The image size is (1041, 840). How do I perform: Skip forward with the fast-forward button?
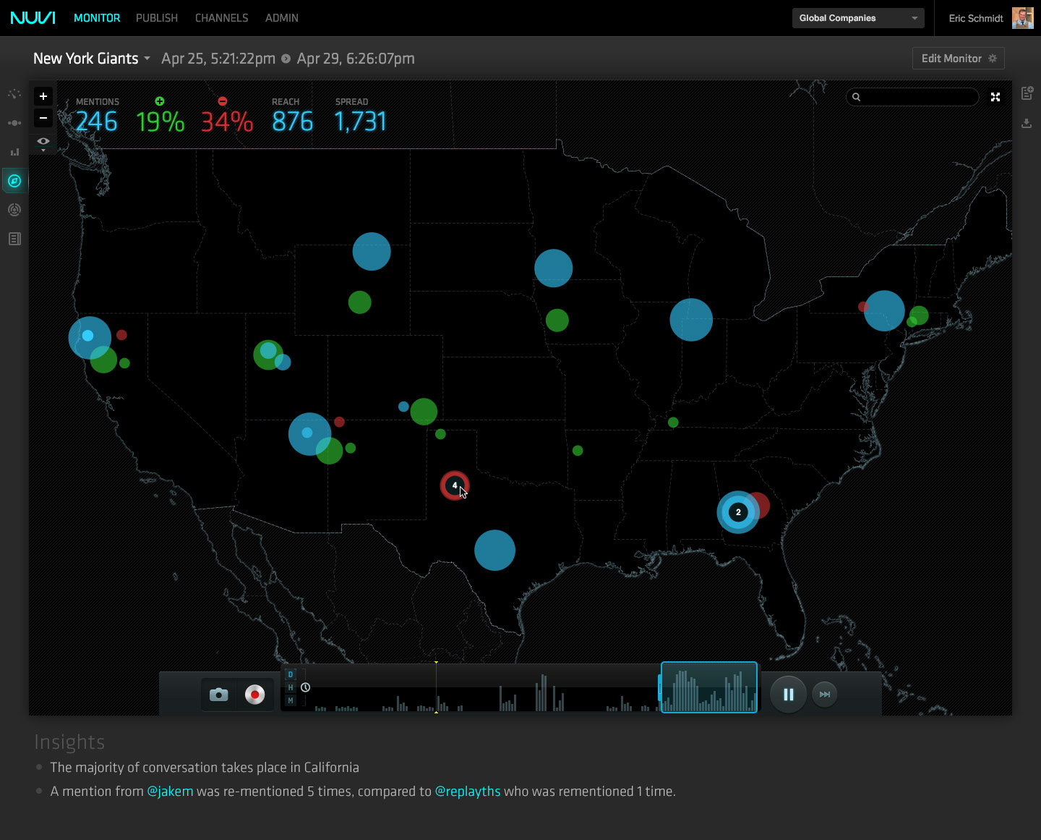[825, 695]
